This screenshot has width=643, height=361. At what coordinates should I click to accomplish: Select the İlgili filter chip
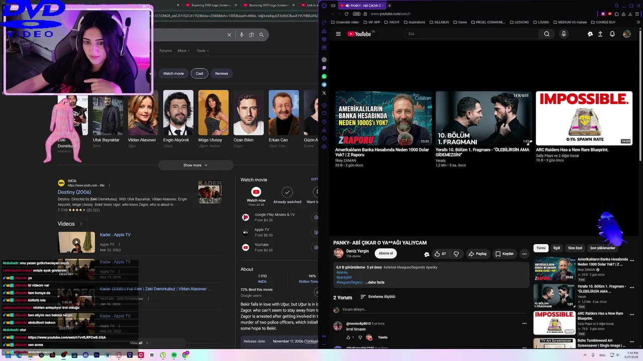[557, 248]
